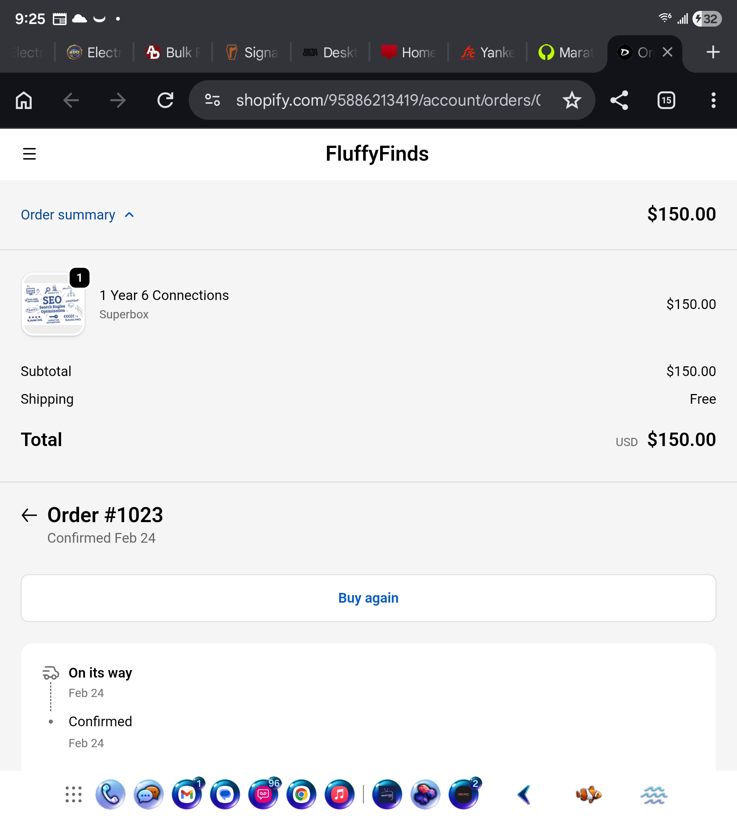Open a new browser tab
Image resolution: width=737 pixels, height=818 pixels.
(x=713, y=52)
